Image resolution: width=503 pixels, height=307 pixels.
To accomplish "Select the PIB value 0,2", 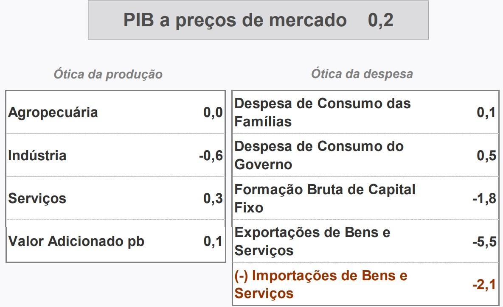I will tap(380, 20).
